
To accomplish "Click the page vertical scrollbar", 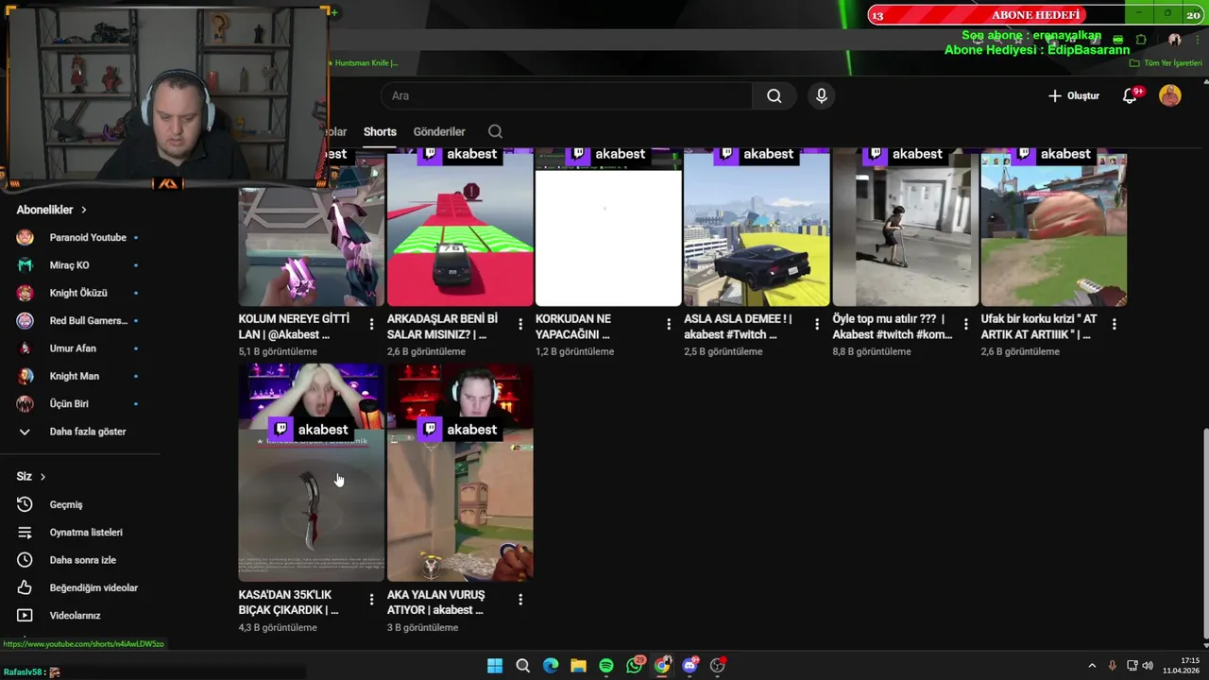I will point(1204,534).
